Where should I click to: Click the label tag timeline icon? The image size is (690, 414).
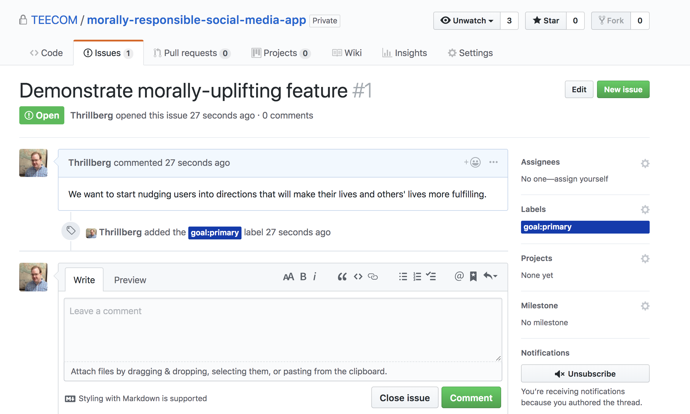pos(71,231)
